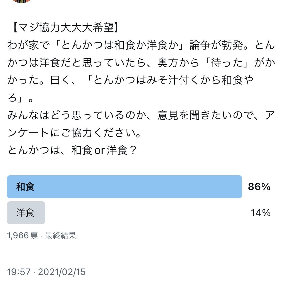Open the 1,966票 vote count

(22, 235)
